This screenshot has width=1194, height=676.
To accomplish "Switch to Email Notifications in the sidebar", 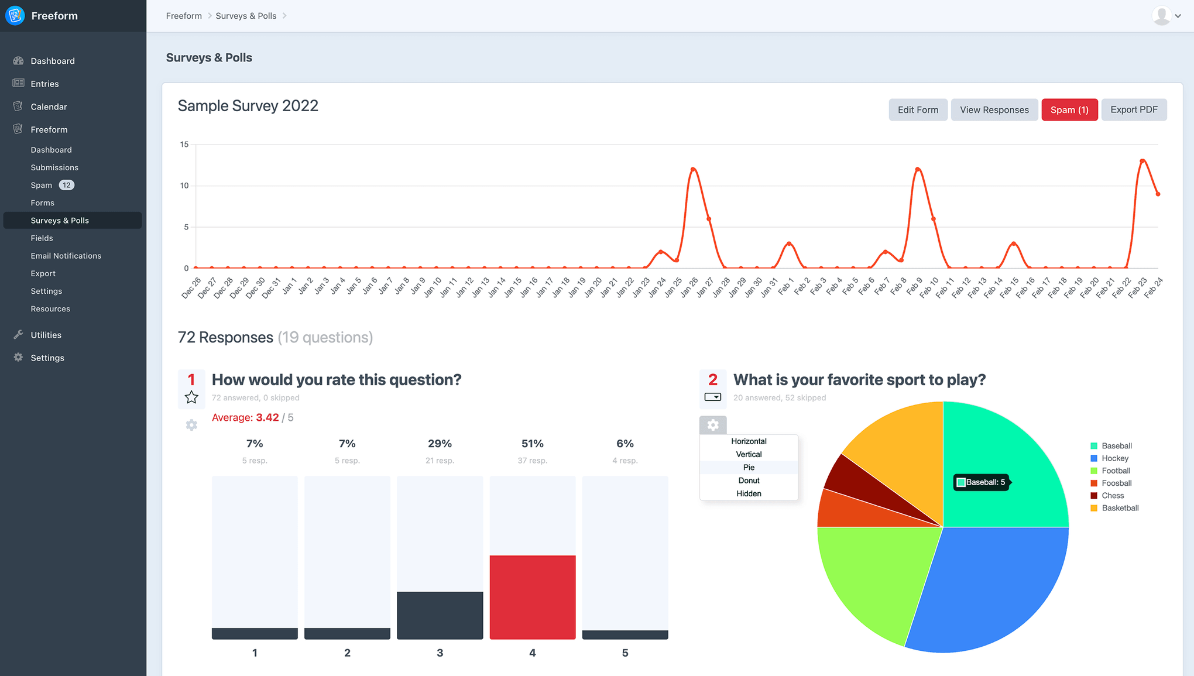I will [x=66, y=255].
